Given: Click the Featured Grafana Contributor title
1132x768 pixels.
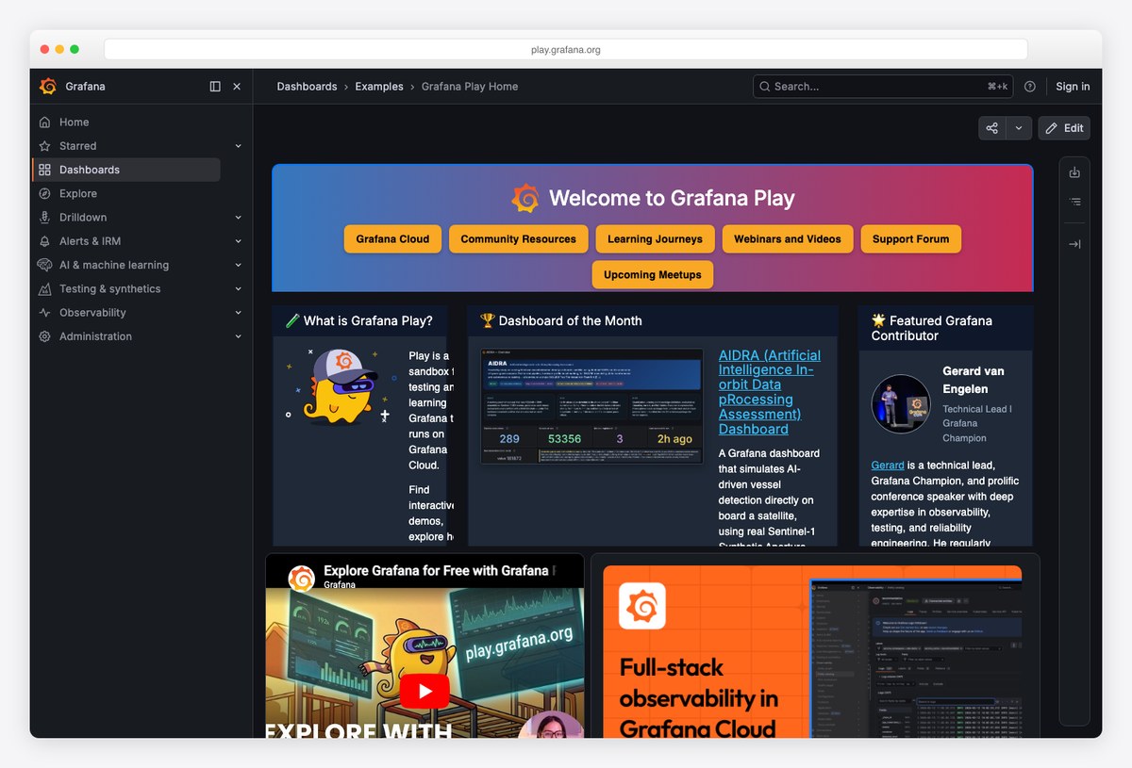Looking at the screenshot, I should tap(931, 328).
